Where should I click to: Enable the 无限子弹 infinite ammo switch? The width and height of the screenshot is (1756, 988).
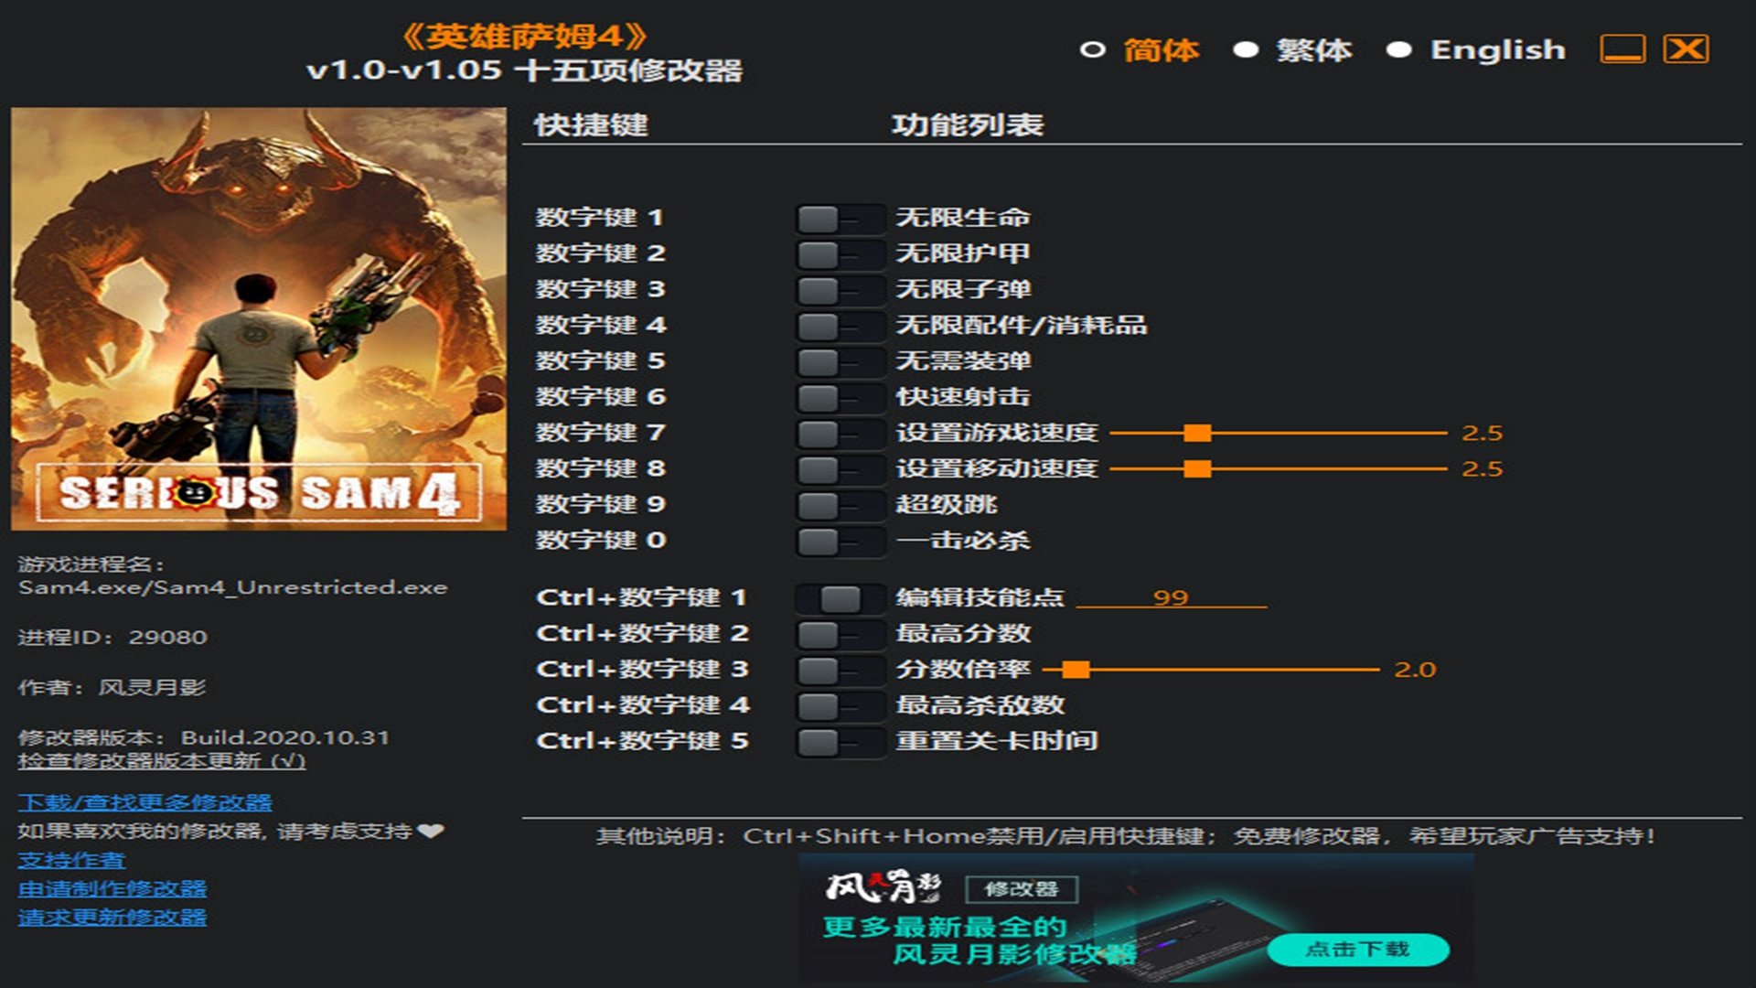(x=840, y=290)
